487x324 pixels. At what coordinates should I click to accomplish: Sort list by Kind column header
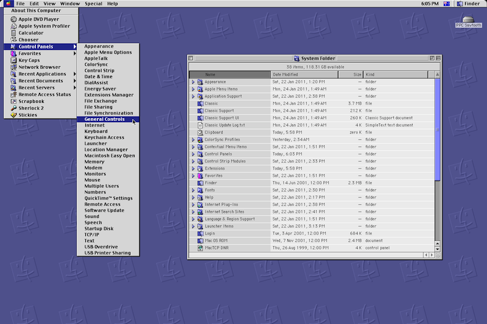395,74
